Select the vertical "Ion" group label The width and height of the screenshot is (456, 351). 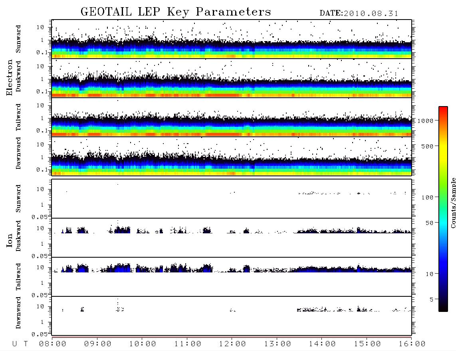(10, 240)
